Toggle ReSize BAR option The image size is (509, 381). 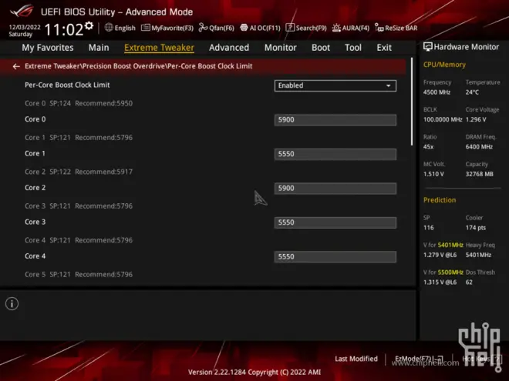click(x=396, y=28)
